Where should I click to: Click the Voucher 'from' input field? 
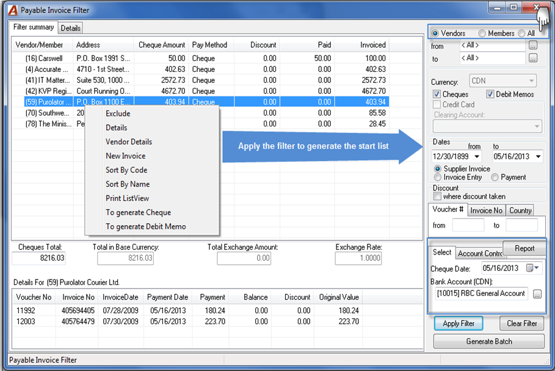pos(468,225)
